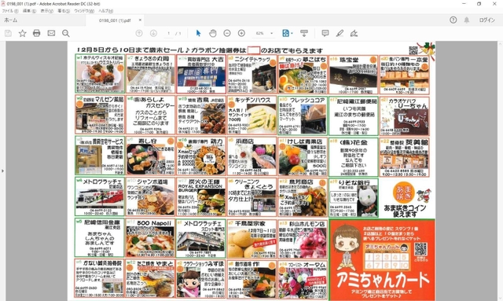The width and height of the screenshot is (503, 301).
Task: Open the ヘルプ menu
Action: point(105,11)
